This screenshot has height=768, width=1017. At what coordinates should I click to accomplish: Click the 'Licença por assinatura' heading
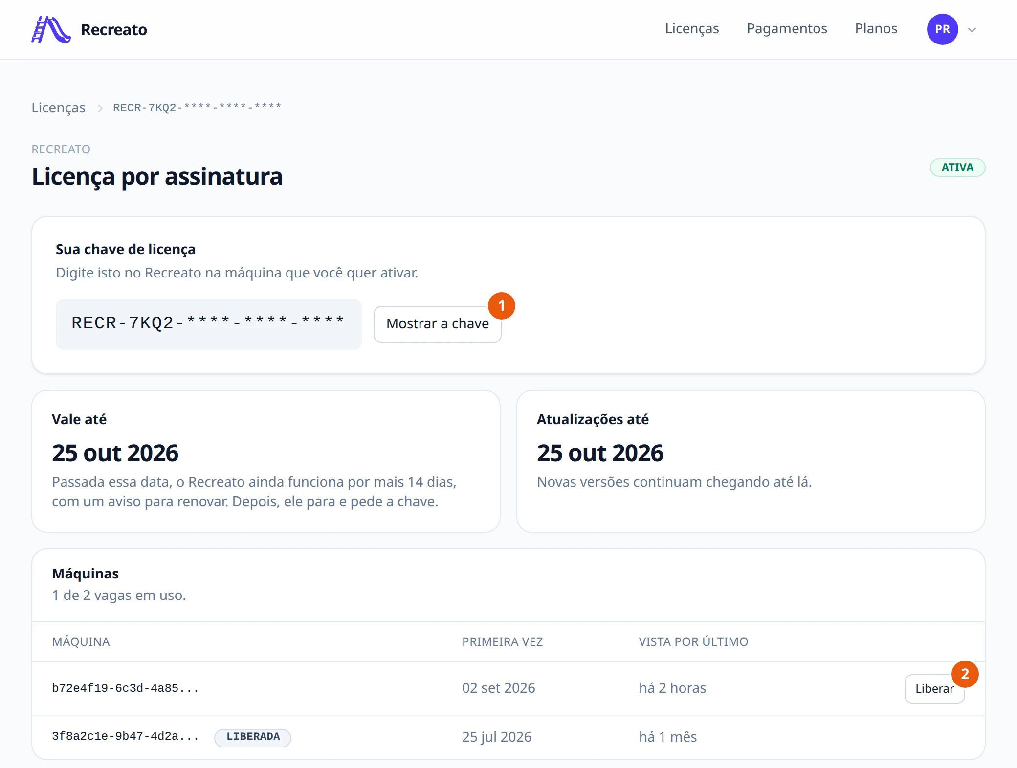[157, 177]
